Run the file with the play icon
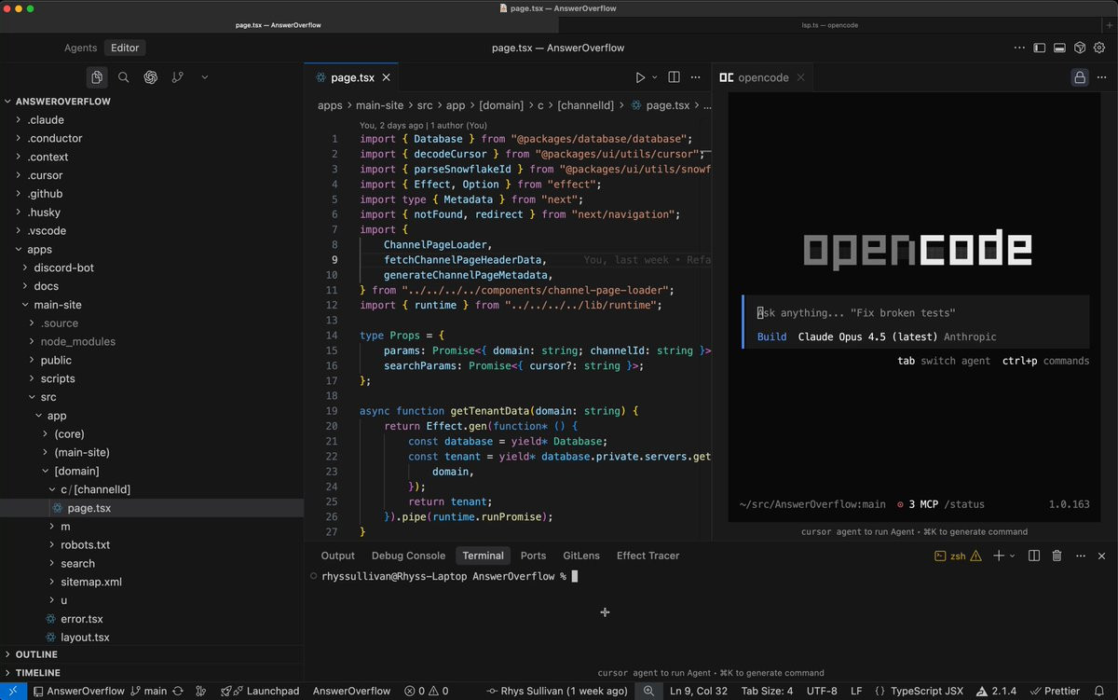 click(639, 77)
